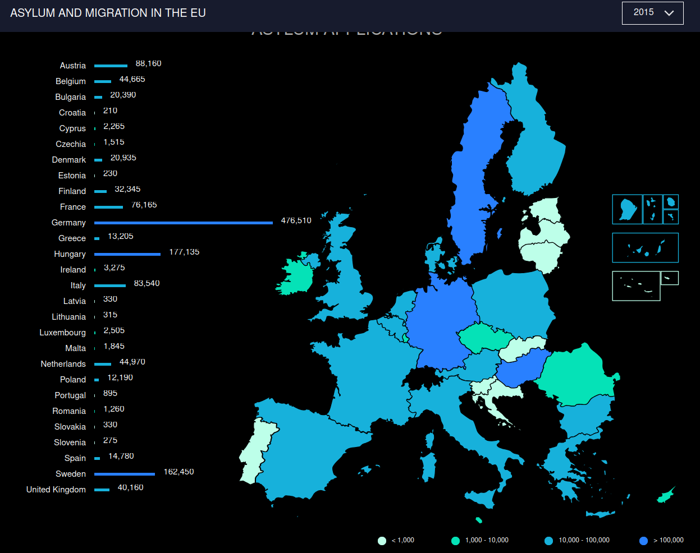Click the Germany bar in the chart
Image resolution: width=700 pixels, height=553 pixels.
pyautogui.click(x=183, y=223)
